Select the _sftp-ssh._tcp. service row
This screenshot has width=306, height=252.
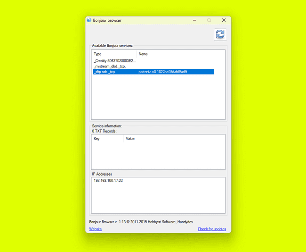(x=105, y=72)
